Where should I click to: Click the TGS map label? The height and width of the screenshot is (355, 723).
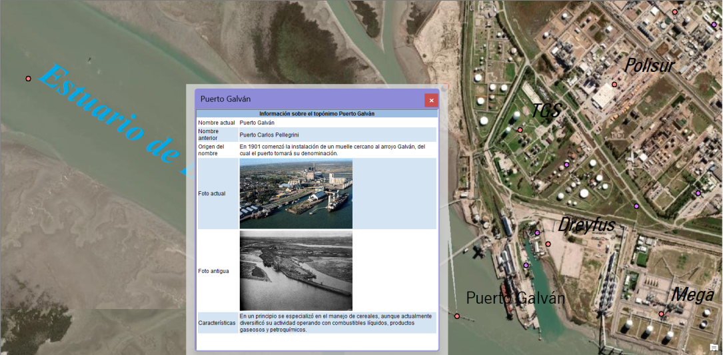546,111
